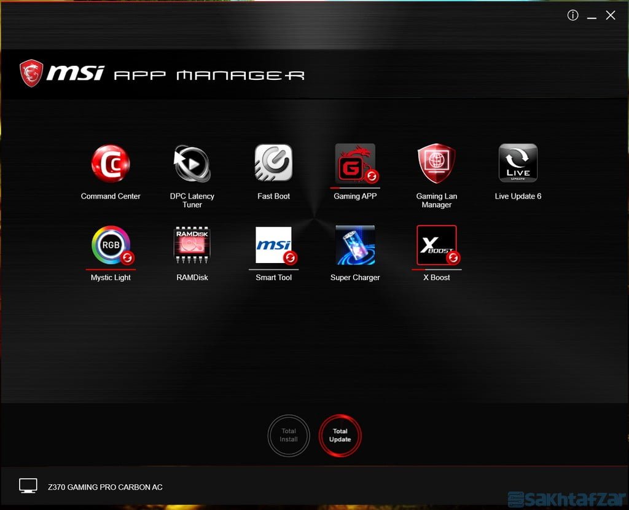Open the Gaming Lan Manager
Image resolution: width=629 pixels, height=510 pixels.
pos(436,163)
